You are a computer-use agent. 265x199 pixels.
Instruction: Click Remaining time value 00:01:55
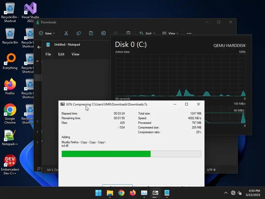tap(119, 118)
